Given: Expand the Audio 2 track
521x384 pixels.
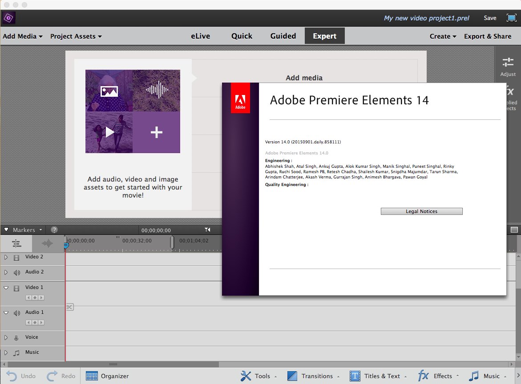Looking at the screenshot, I should [6, 272].
